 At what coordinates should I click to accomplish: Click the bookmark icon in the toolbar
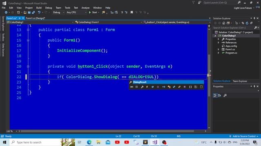(x=132, y=13)
